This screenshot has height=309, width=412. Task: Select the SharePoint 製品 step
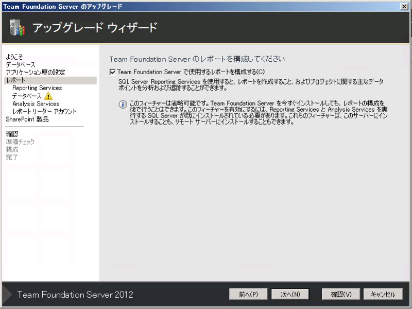(x=27, y=119)
